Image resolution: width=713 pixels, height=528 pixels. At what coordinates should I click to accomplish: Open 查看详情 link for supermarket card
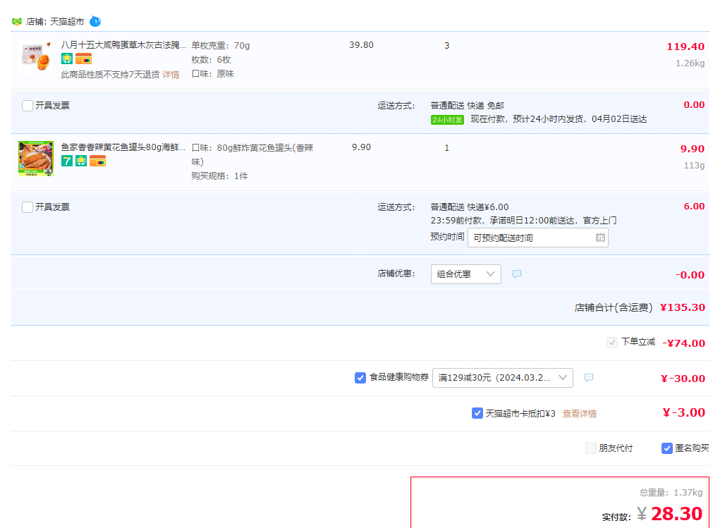click(579, 414)
